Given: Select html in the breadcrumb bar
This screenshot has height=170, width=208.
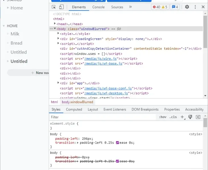Looking at the screenshot, I should (x=54, y=102).
